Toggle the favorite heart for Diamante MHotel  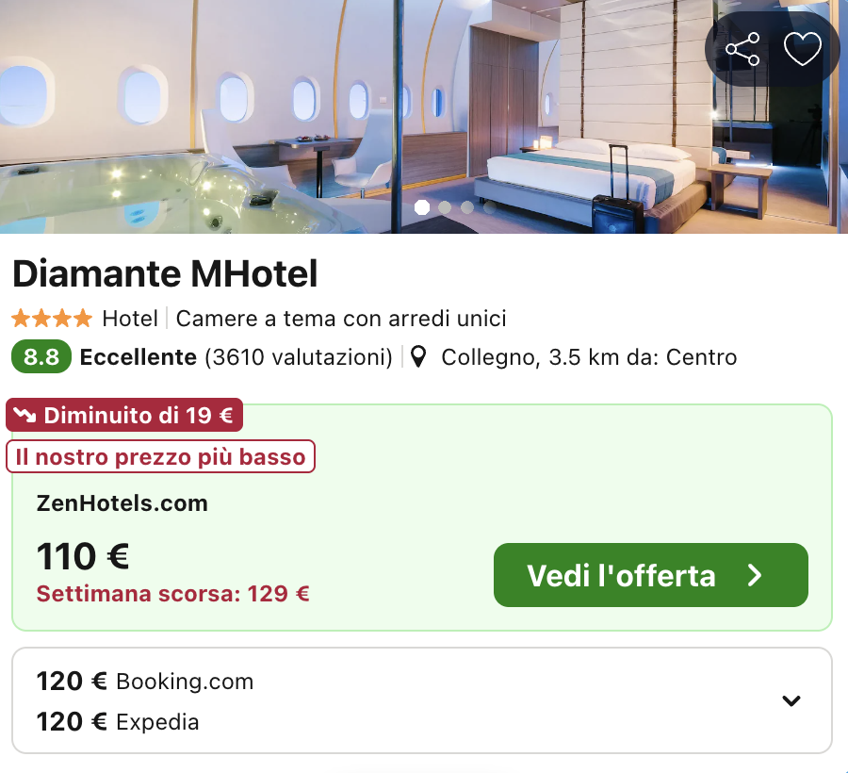pos(802,49)
